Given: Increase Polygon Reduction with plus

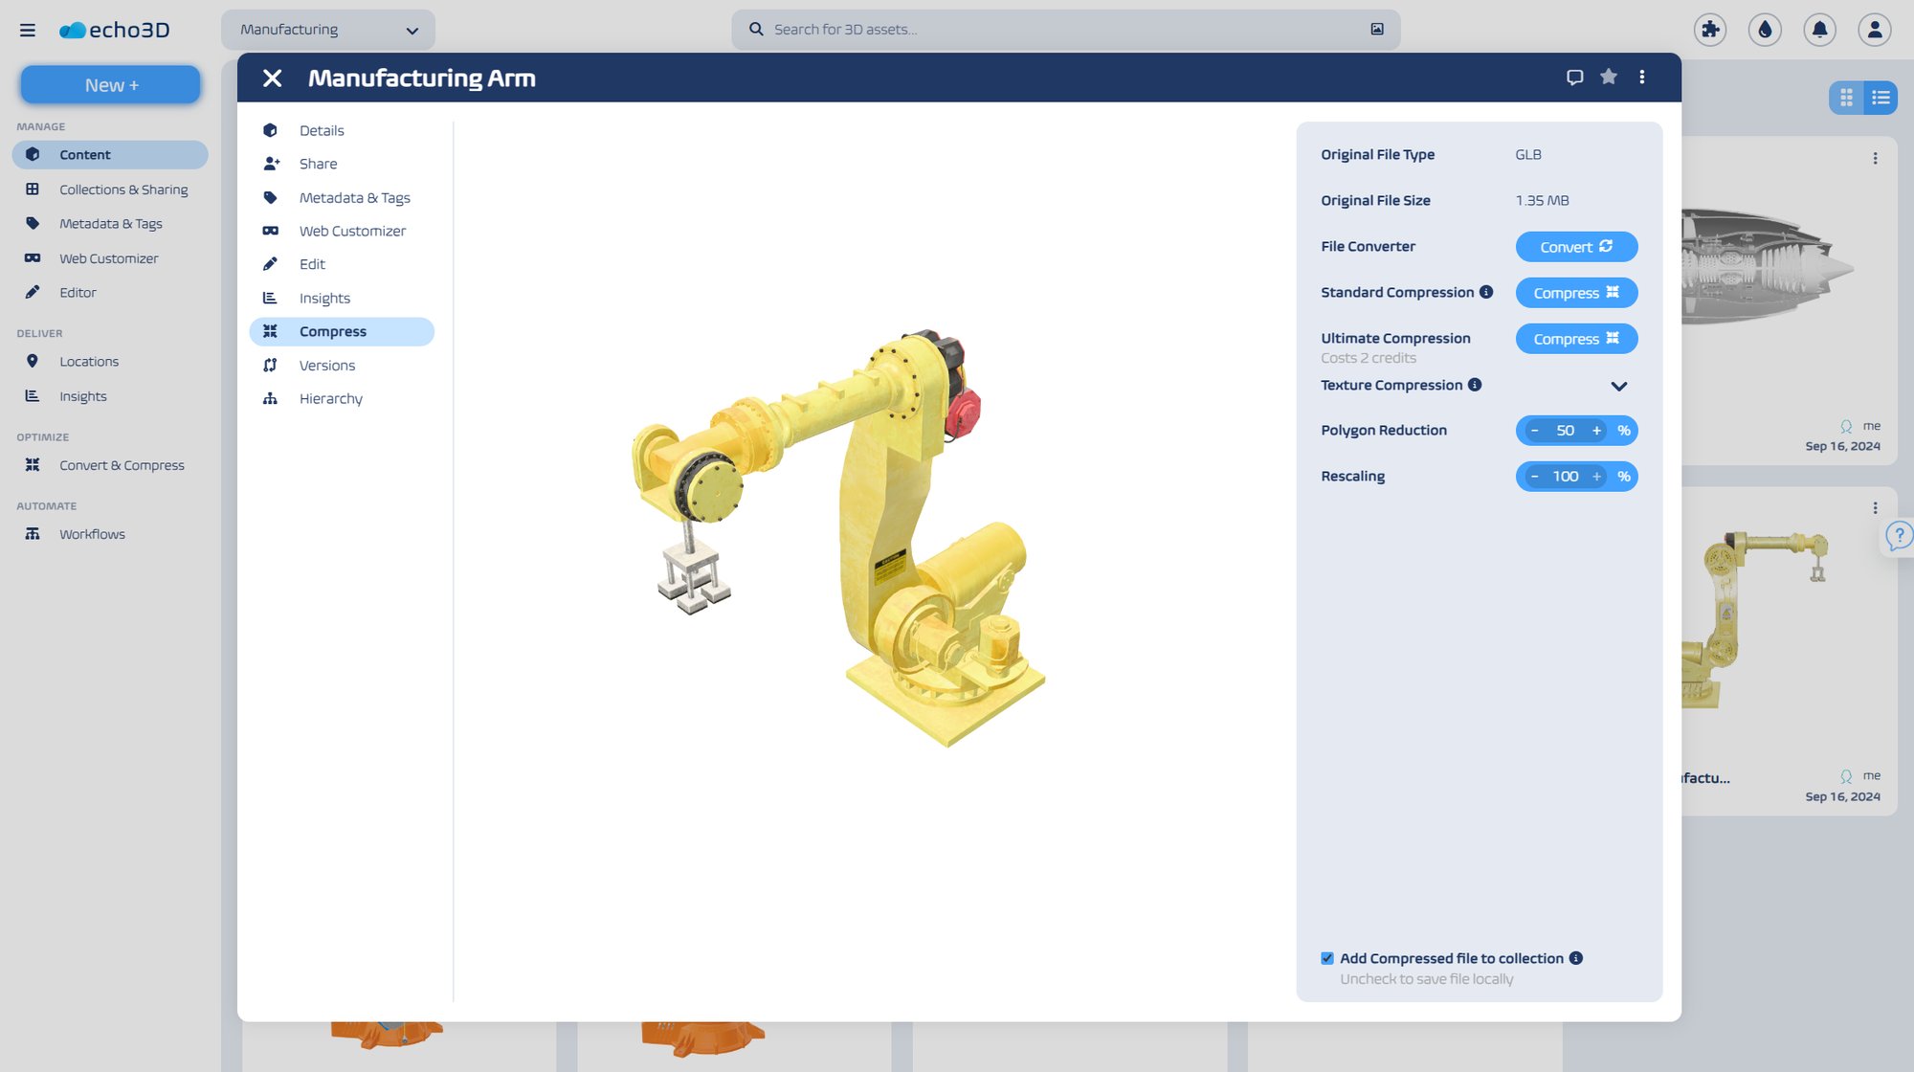Looking at the screenshot, I should click(1596, 431).
